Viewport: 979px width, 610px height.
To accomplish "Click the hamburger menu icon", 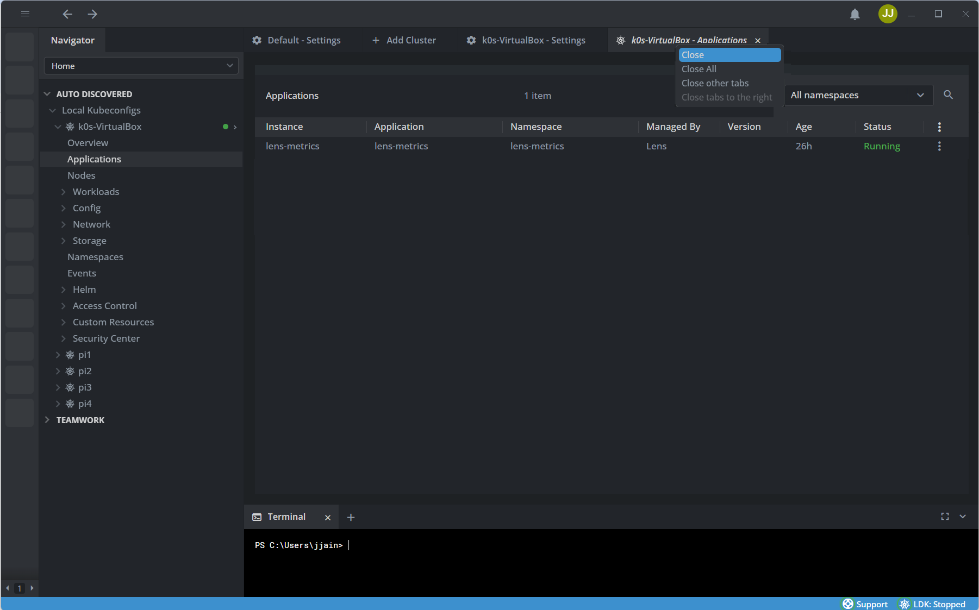I will 25,14.
